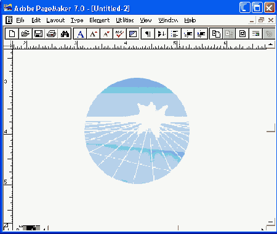This screenshot has width=277, height=234.
Task: Save publication using floppy disk icon
Action: [38, 34]
